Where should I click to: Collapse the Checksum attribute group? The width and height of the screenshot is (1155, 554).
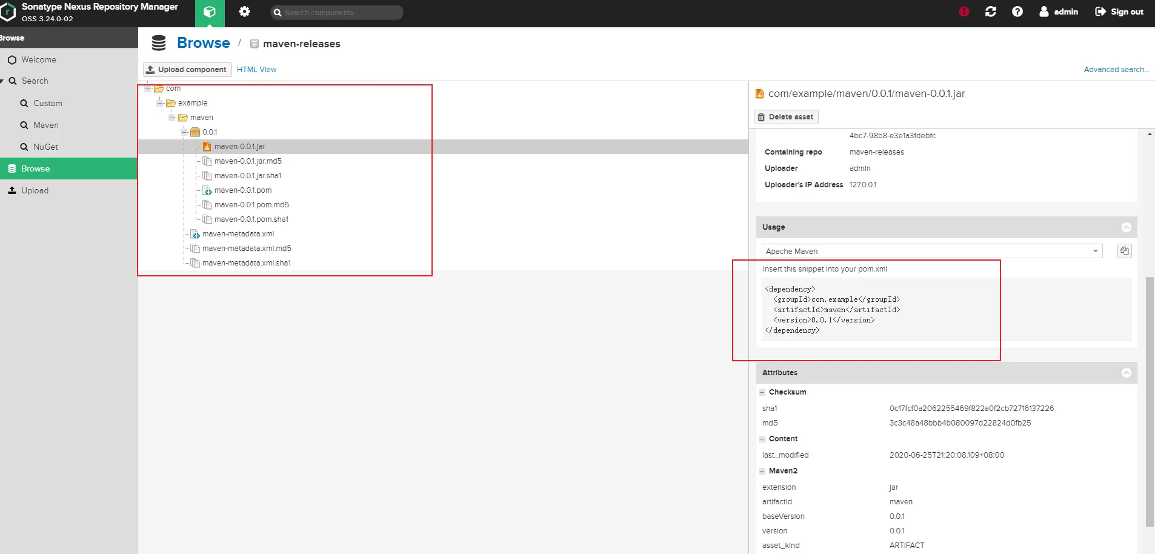[762, 392]
